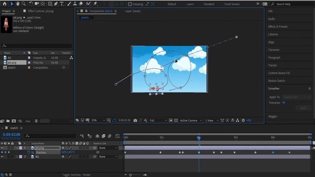The width and height of the screenshot is (315, 177).
Task: Create a new folder in Project panel
Action: coord(8,121)
